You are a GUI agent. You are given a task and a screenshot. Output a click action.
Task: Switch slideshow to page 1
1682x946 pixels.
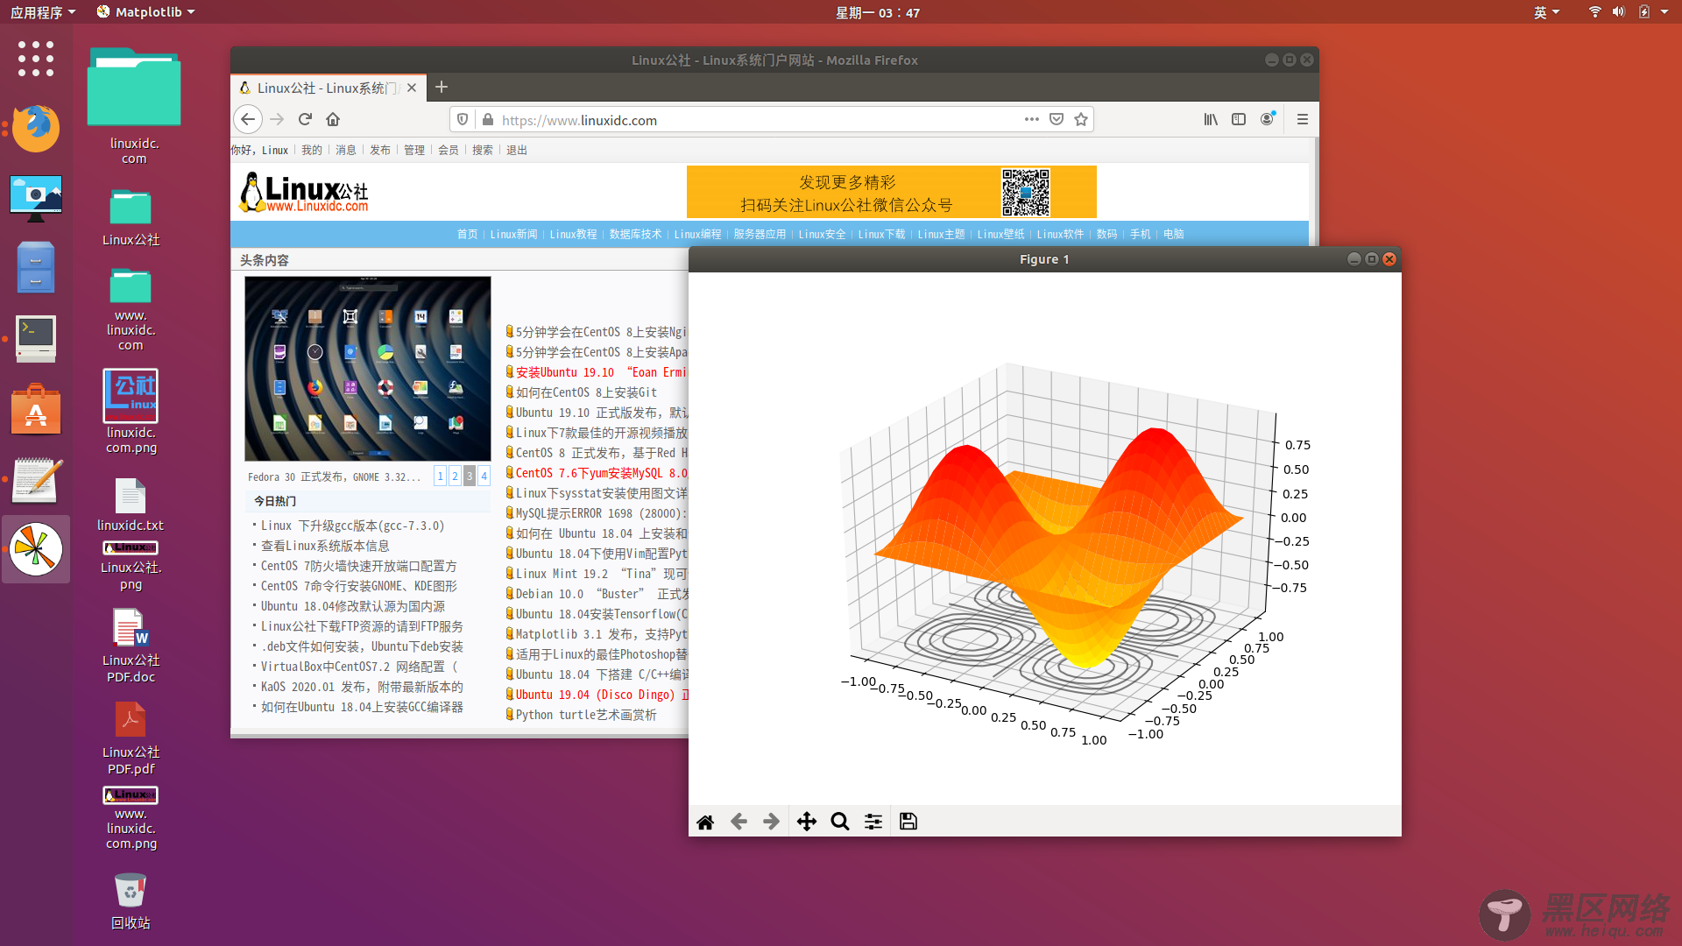pos(440,476)
